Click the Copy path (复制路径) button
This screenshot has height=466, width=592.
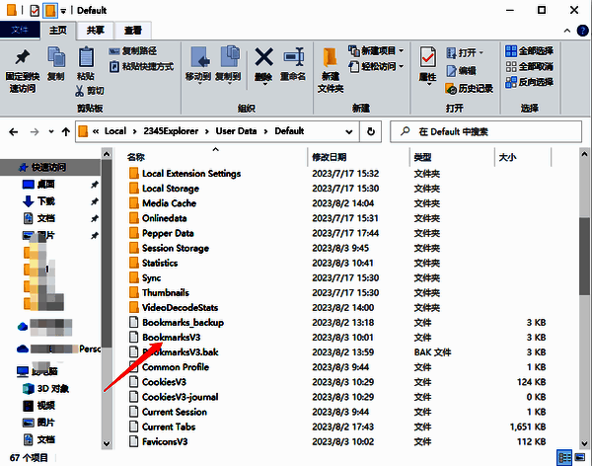pos(139,50)
